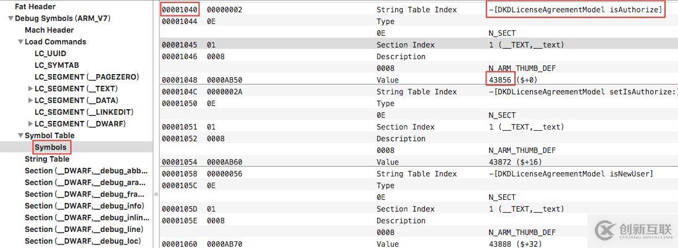Click the row at offset 00001040
Viewport: 678px width, 248px height.
(180, 10)
